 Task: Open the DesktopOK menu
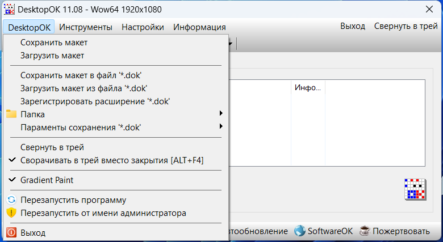pyautogui.click(x=29, y=27)
